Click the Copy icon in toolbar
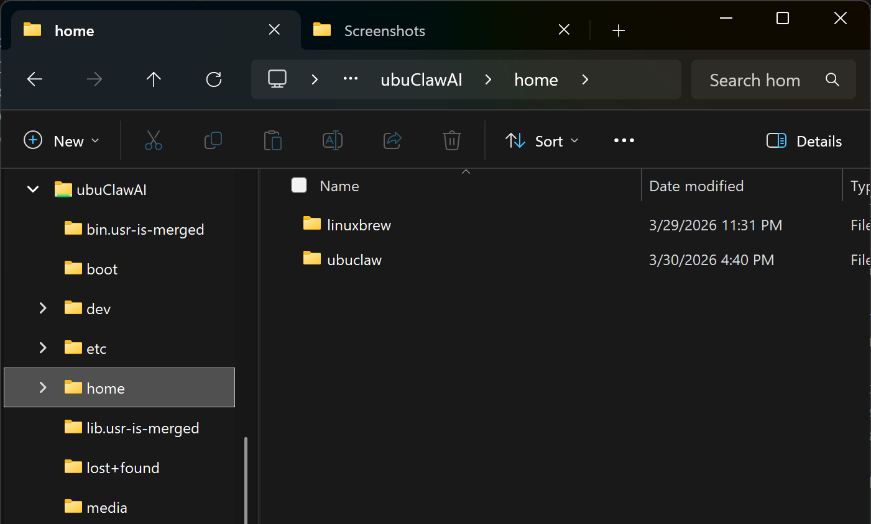 pyautogui.click(x=213, y=140)
